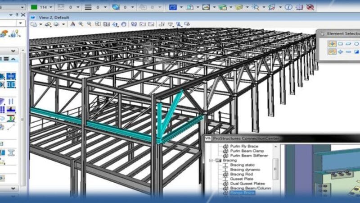
Task: Expand the upper chevron in task panel
Action: 13,51
